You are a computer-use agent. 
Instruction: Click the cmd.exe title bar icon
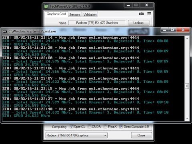tap(5, 32)
